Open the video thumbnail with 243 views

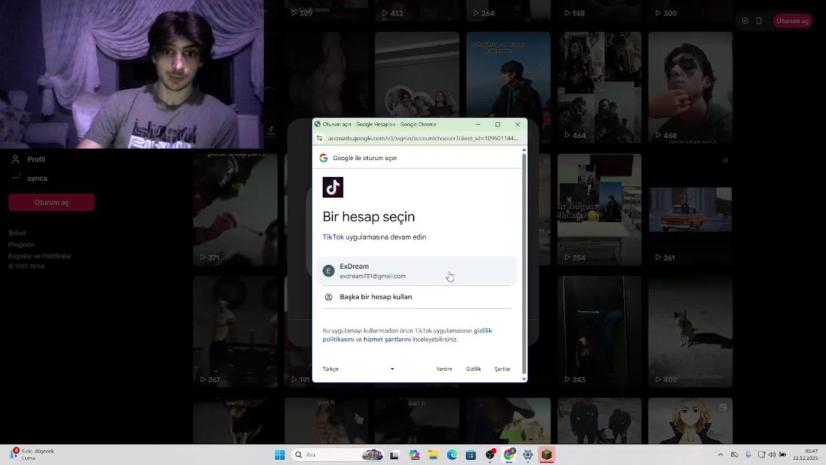tap(599, 331)
